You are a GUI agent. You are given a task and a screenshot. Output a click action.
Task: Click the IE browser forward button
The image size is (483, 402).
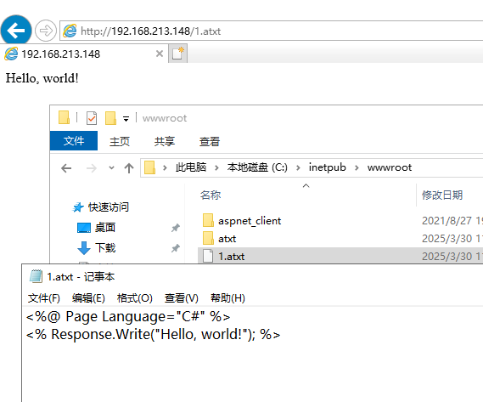[46, 31]
